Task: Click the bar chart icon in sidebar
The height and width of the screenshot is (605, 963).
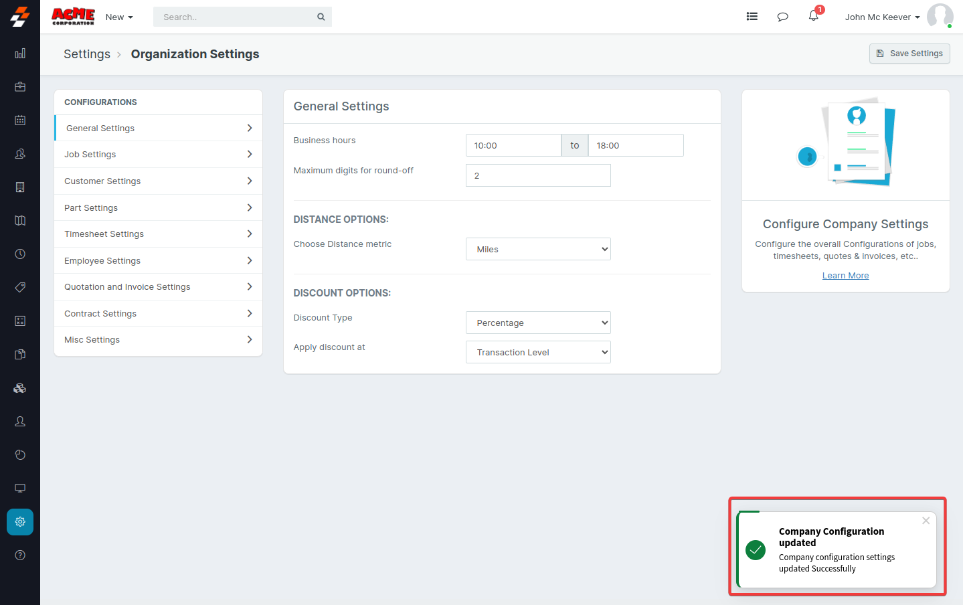Action: pos(20,54)
